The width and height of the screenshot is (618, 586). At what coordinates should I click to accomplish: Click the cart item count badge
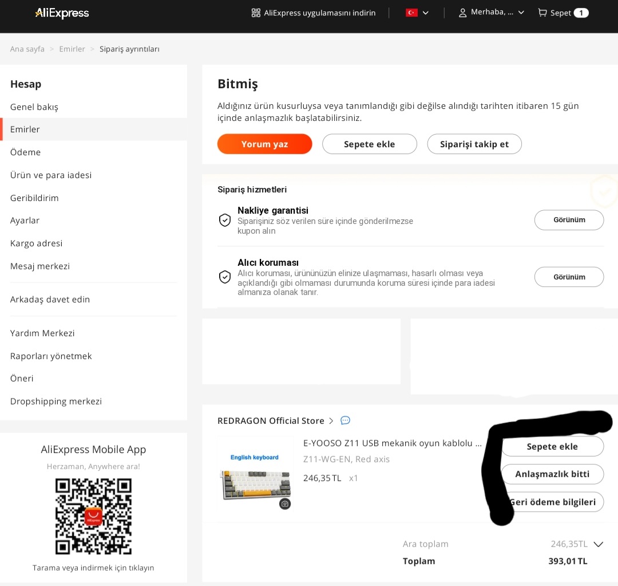(x=581, y=13)
